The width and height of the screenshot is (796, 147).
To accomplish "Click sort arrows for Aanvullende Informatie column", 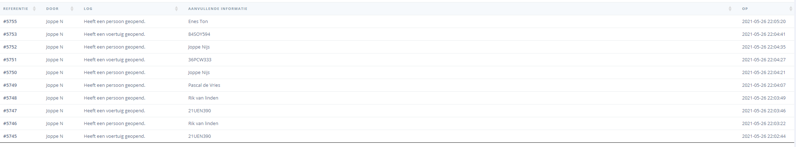I will pyautogui.click(x=730, y=9).
